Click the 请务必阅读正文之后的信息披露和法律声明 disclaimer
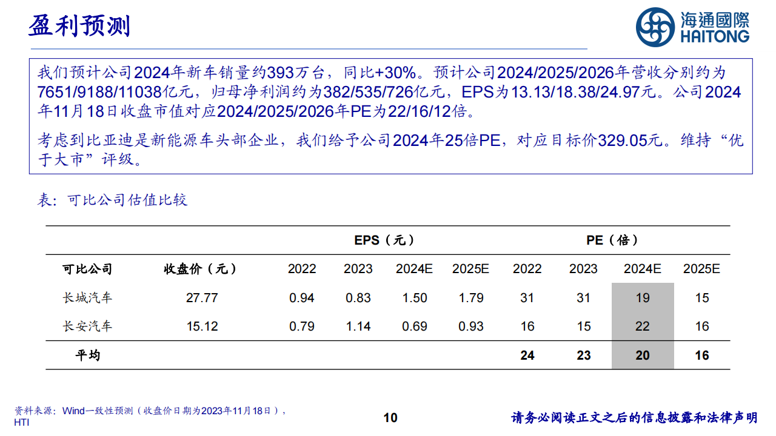The height and width of the screenshot is (436, 776). 634,417
